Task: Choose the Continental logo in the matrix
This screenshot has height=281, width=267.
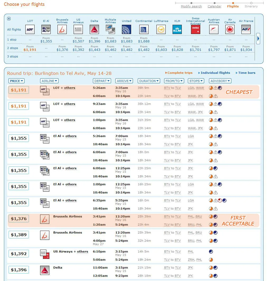Action: pos(144,29)
